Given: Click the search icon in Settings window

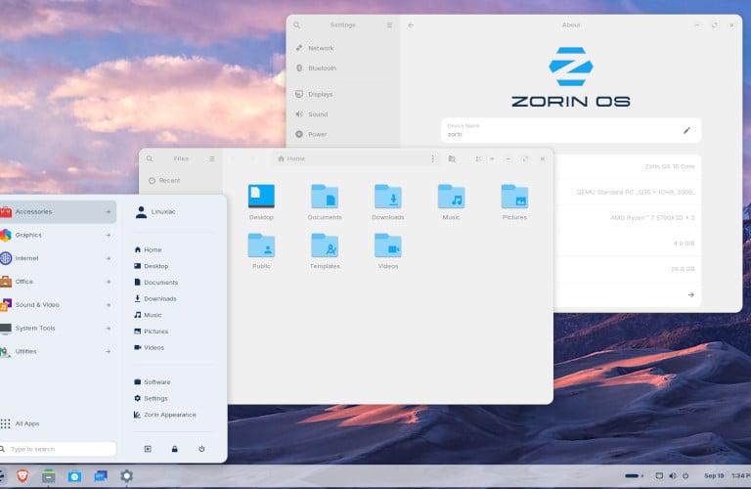Looking at the screenshot, I should [x=296, y=24].
